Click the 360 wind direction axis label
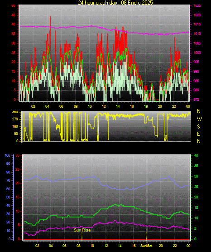Viewport: 211px width, 252px height. [x=15, y=112]
